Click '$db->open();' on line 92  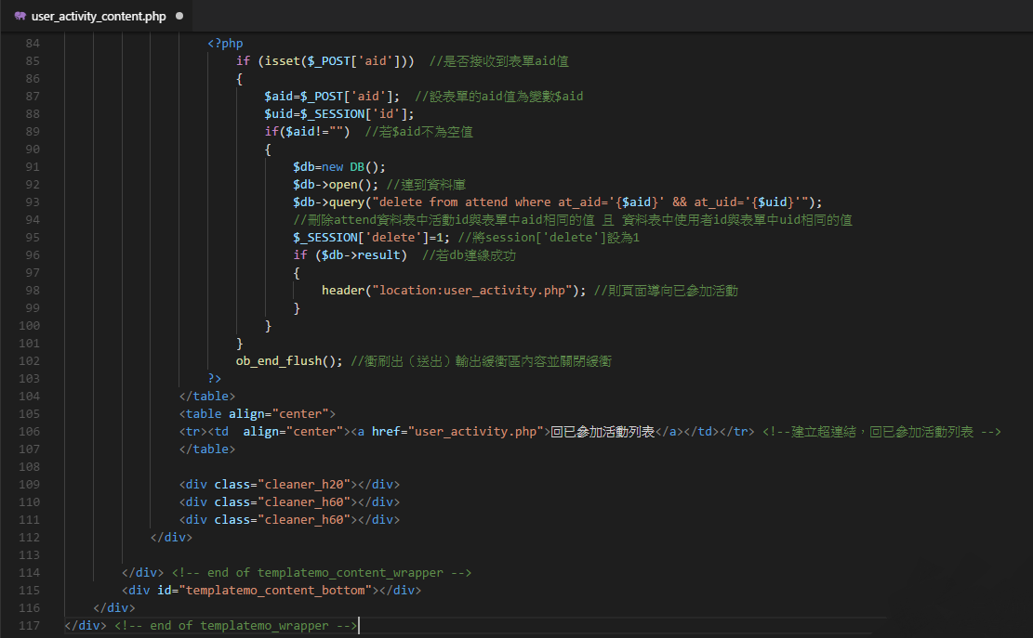tap(336, 185)
